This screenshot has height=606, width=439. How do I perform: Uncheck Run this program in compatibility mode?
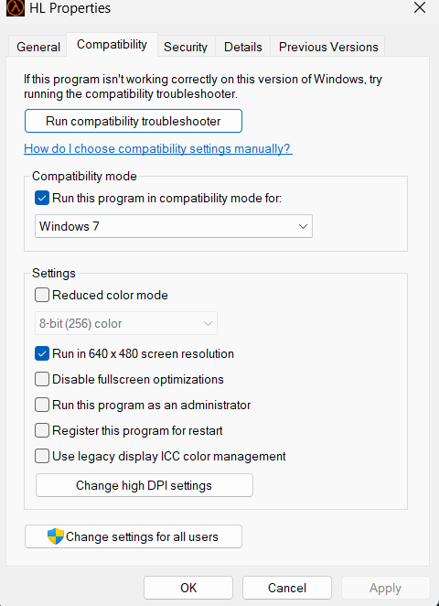click(42, 199)
